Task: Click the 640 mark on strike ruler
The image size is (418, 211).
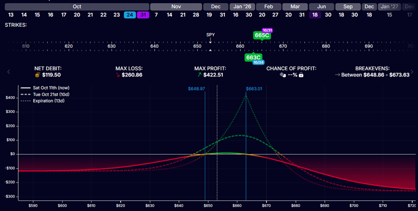Action: click(154, 46)
